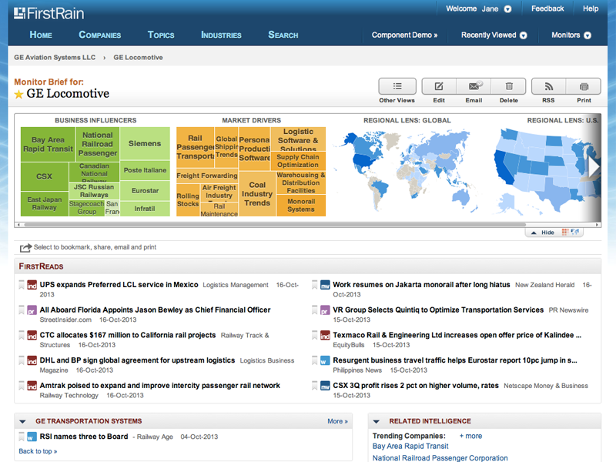Click More in GE Transportation Systems panel
This screenshot has width=616, height=462.
point(336,420)
